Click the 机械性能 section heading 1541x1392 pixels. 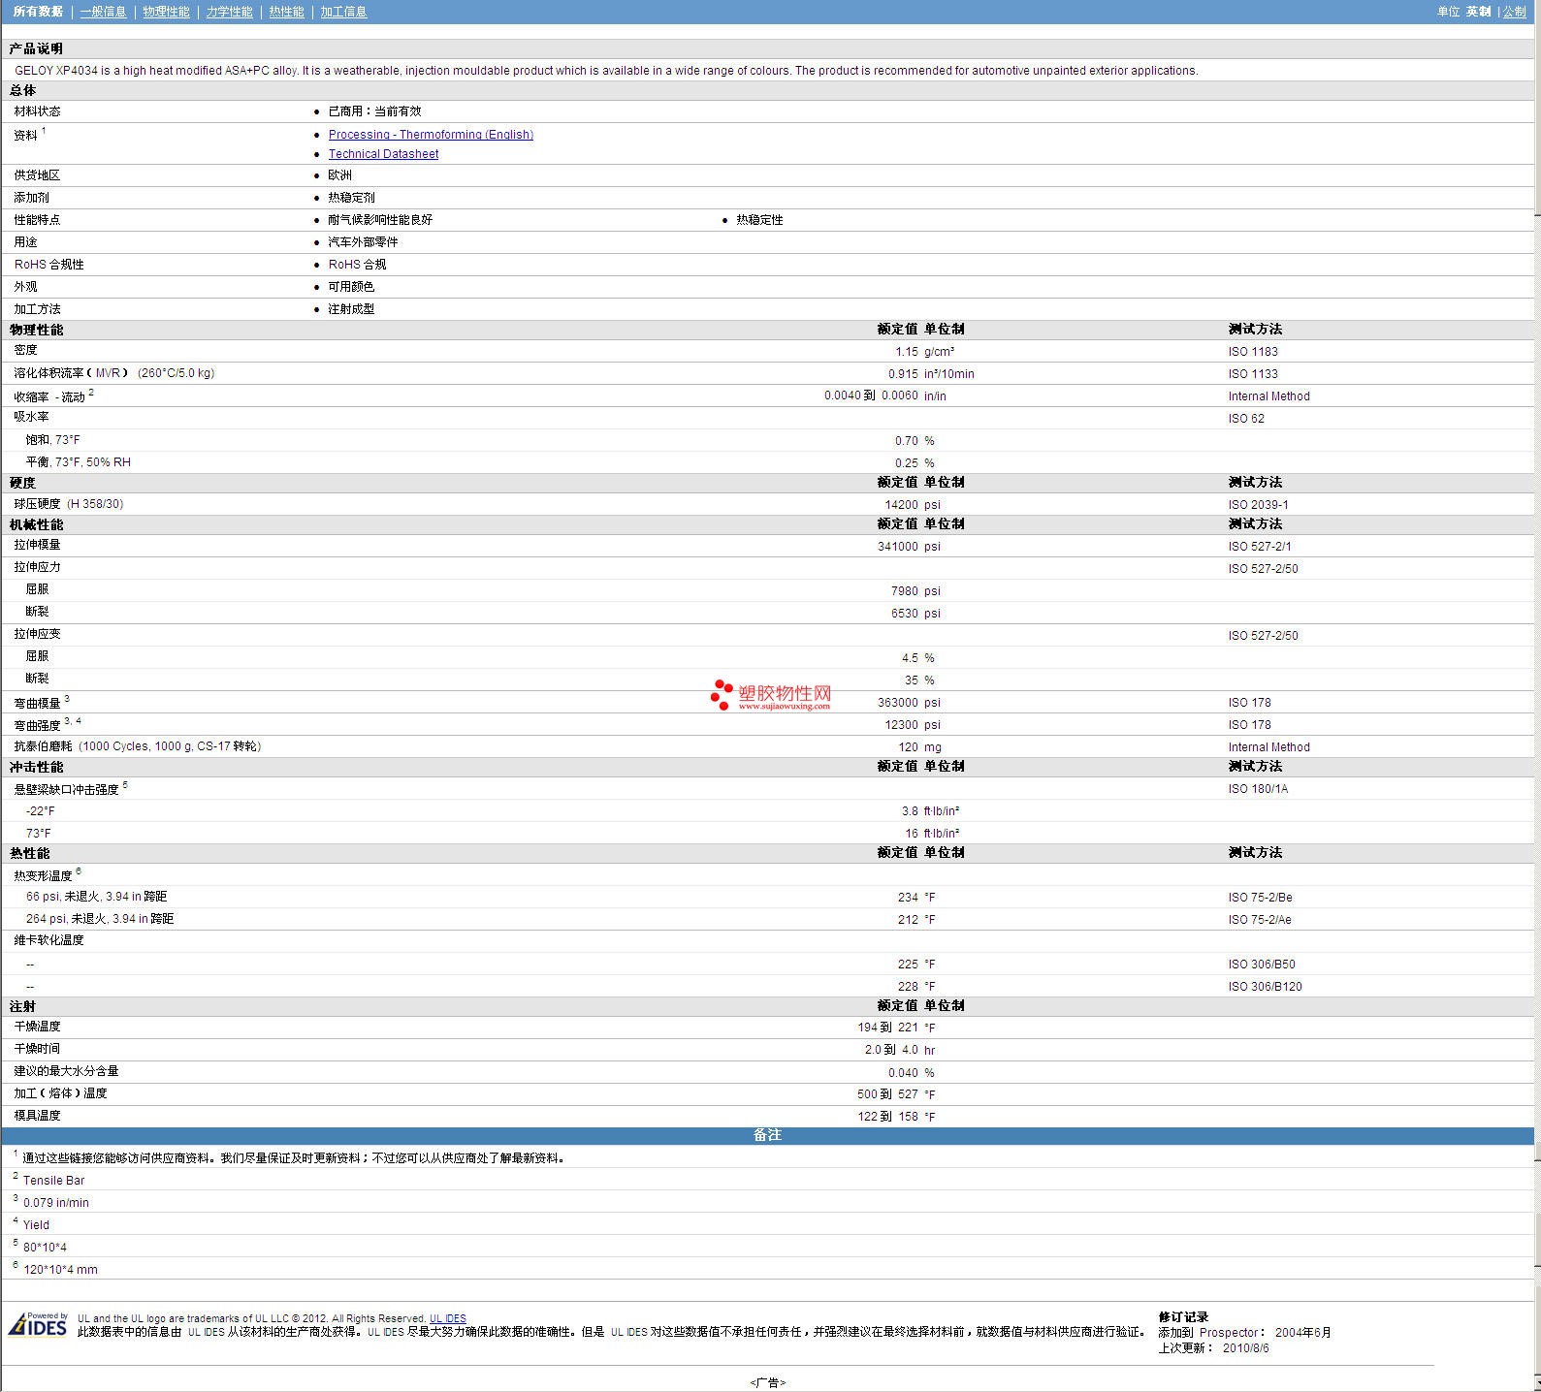(36, 524)
